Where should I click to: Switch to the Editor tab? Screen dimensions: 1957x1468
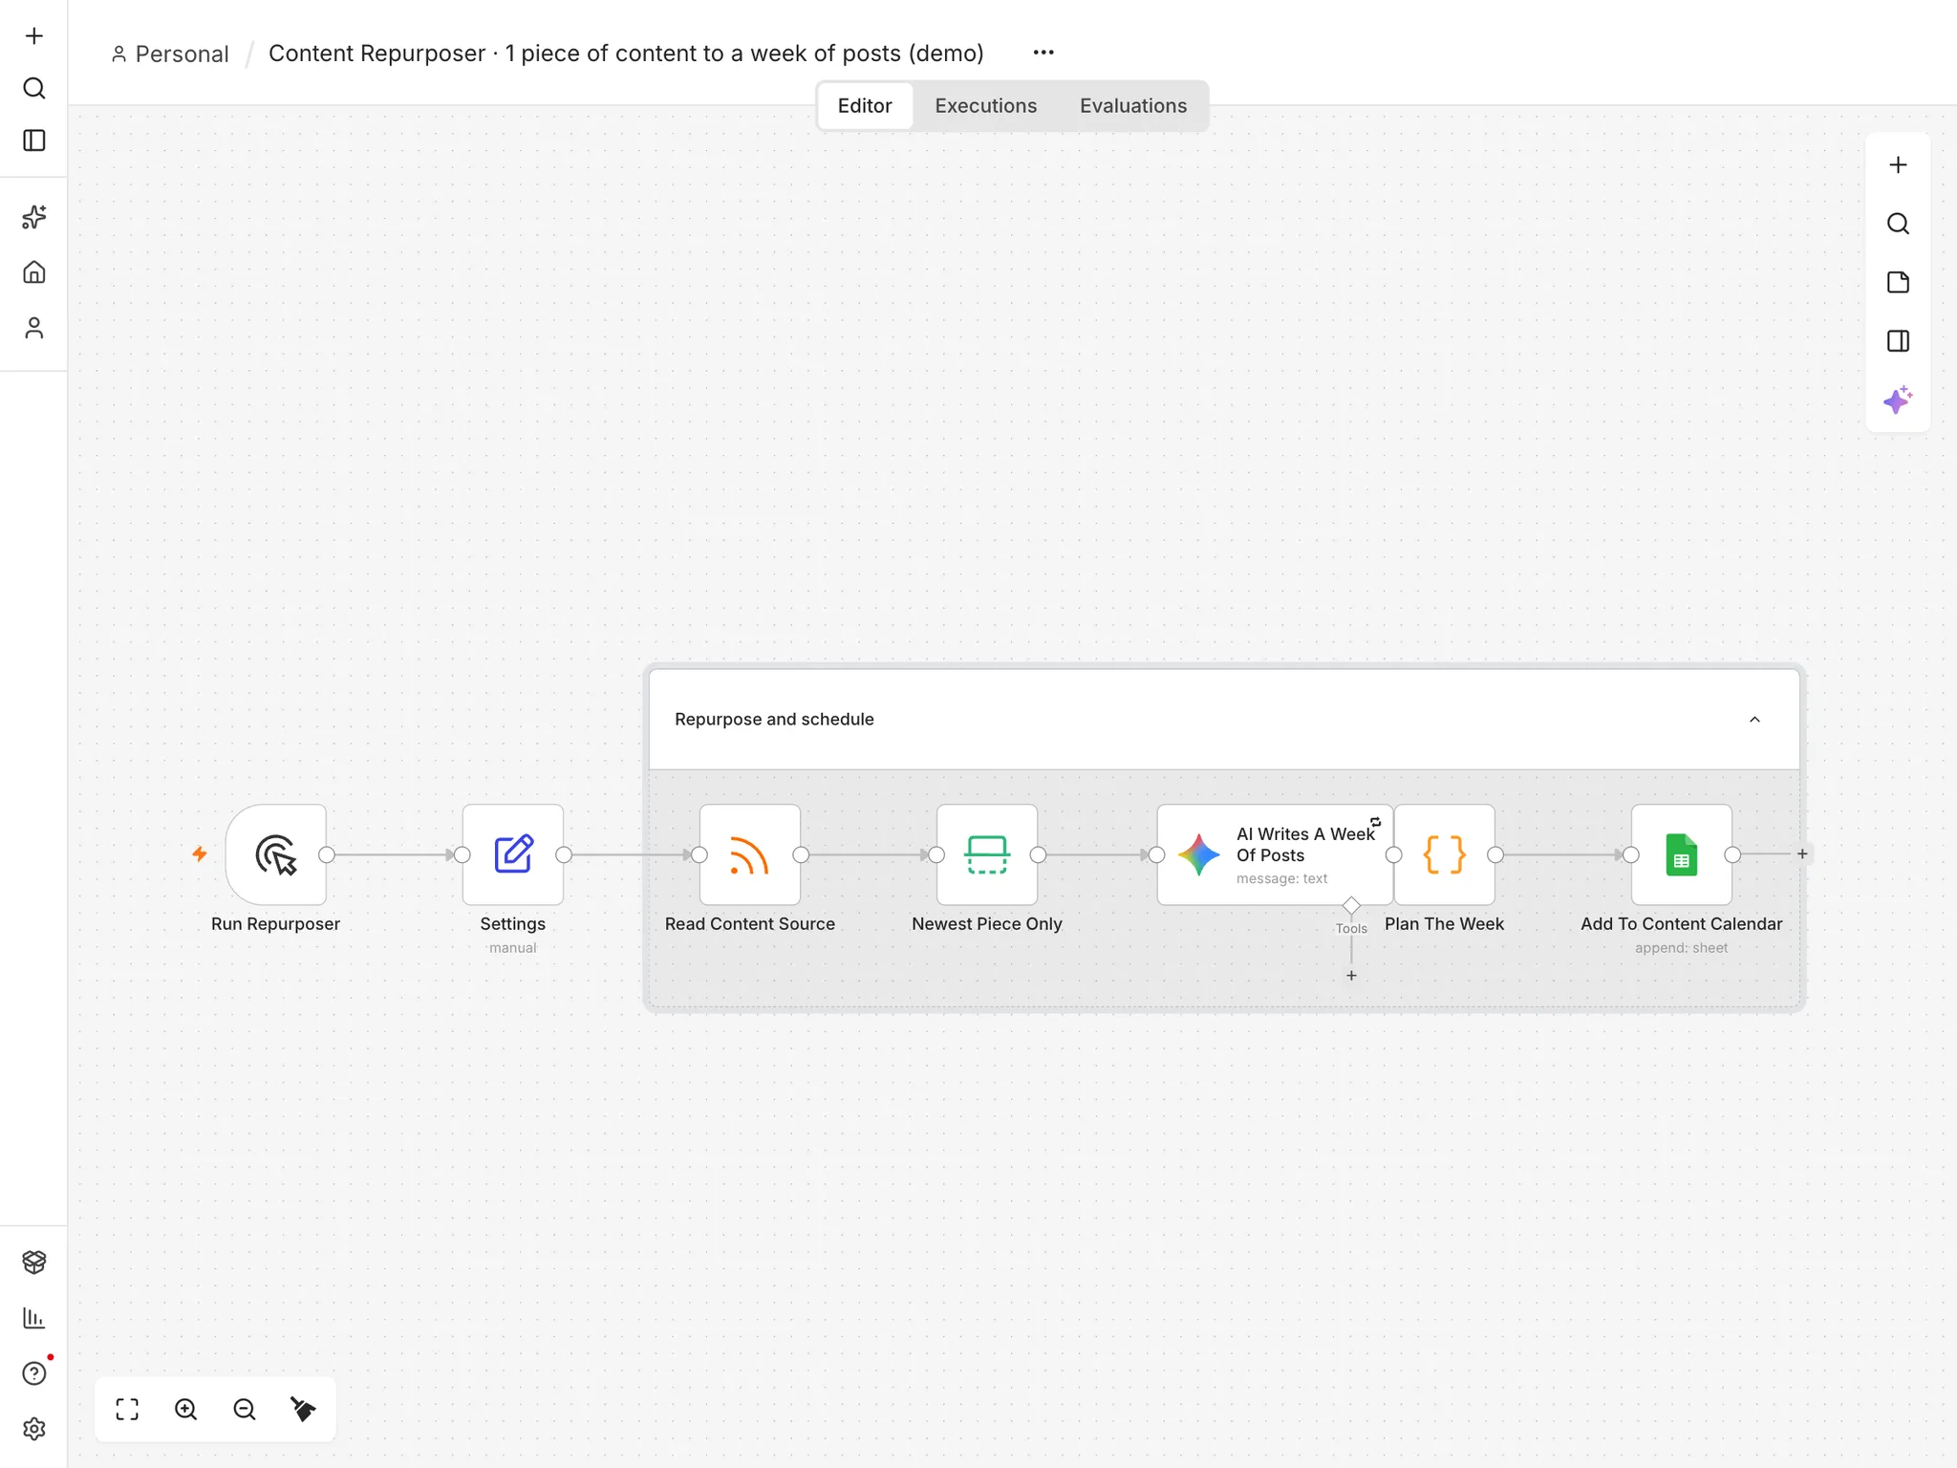click(865, 106)
